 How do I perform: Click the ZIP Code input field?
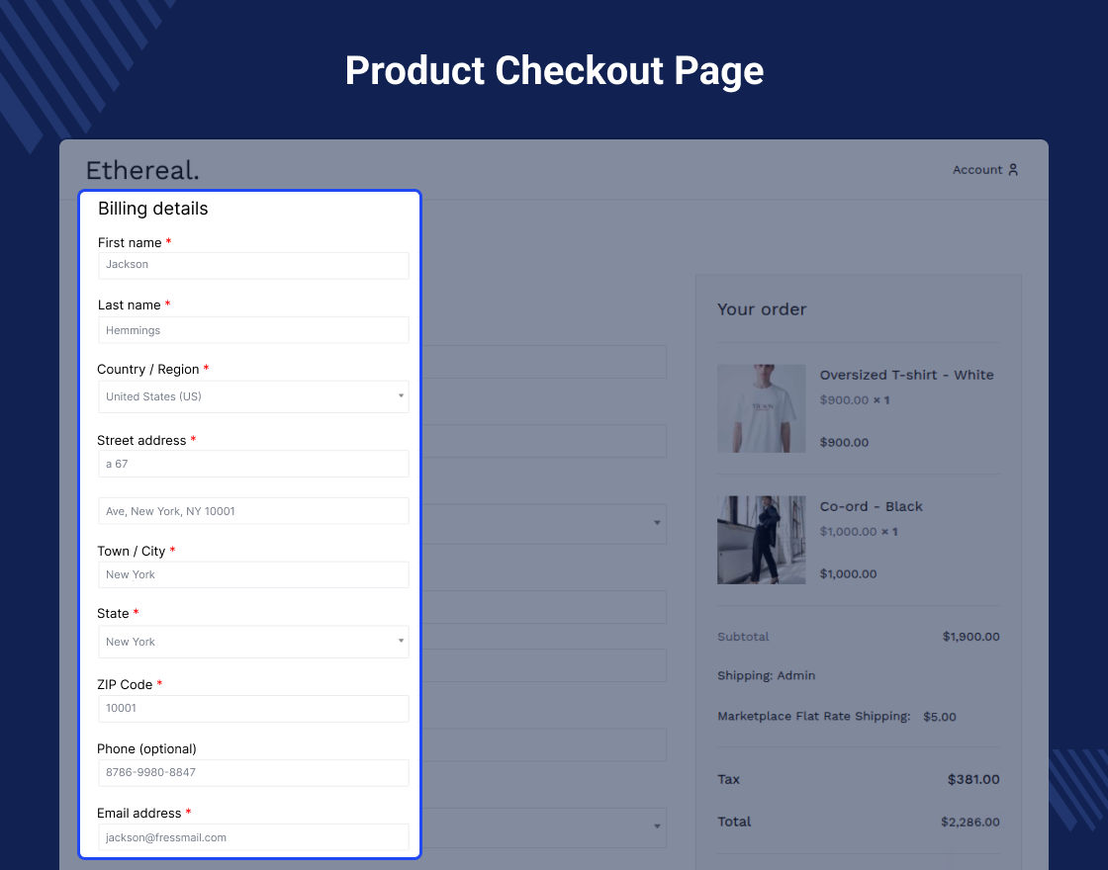pos(253,709)
